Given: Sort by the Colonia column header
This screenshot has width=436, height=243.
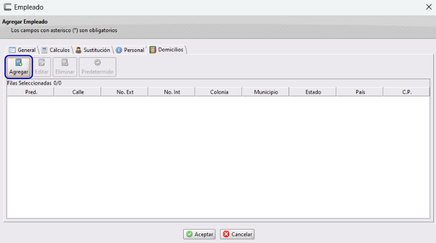Looking at the screenshot, I should coord(219,92).
